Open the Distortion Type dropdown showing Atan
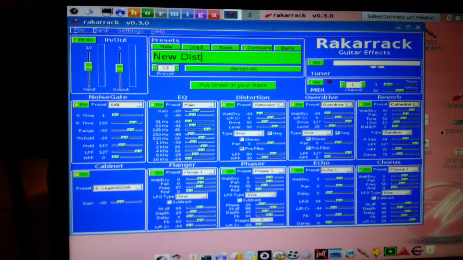463x260 pixels. pyautogui.click(x=249, y=133)
